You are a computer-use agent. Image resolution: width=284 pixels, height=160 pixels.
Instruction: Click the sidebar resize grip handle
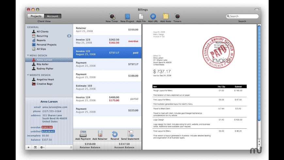click(x=71, y=147)
